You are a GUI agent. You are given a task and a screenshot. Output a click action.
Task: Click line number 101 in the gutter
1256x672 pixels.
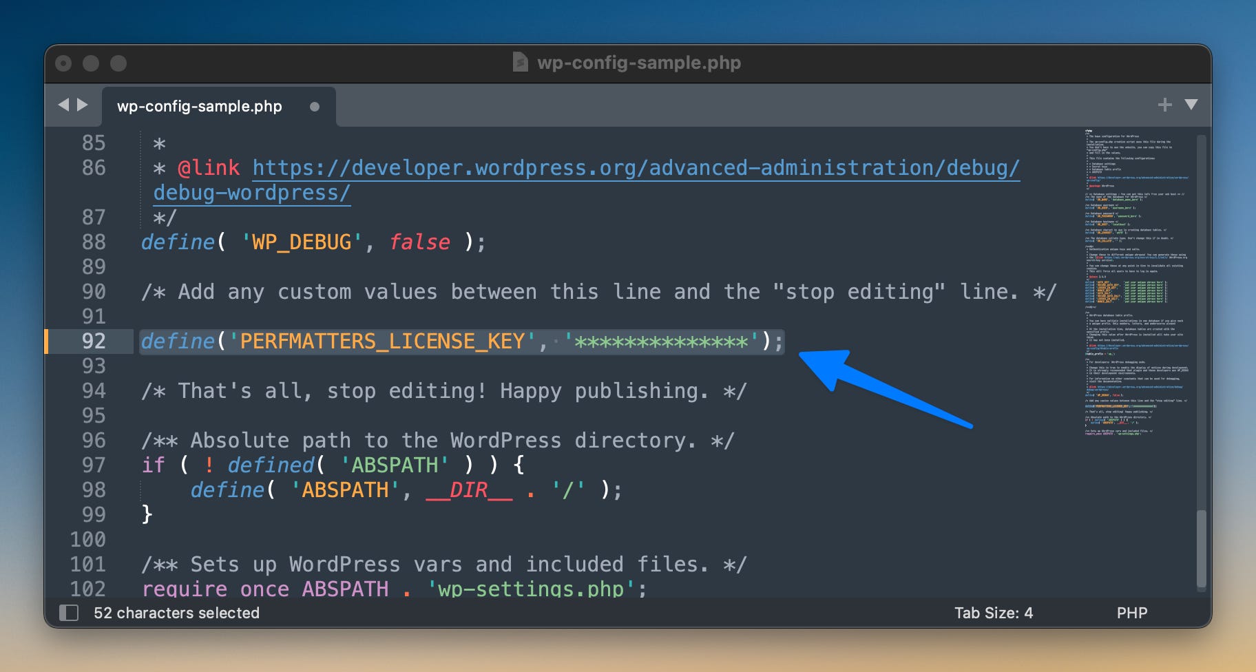click(x=87, y=565)
